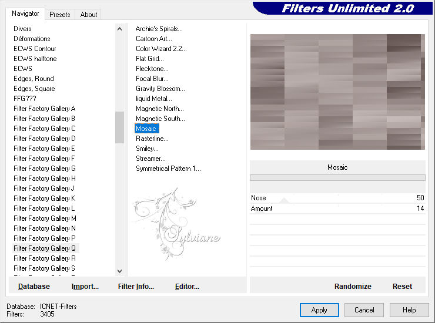Switch to the Navigator tab
435x323 pixels.
pos(25,14)
